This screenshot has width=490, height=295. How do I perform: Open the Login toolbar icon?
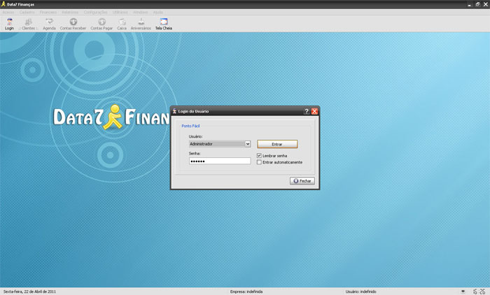(x=9, y=24)
